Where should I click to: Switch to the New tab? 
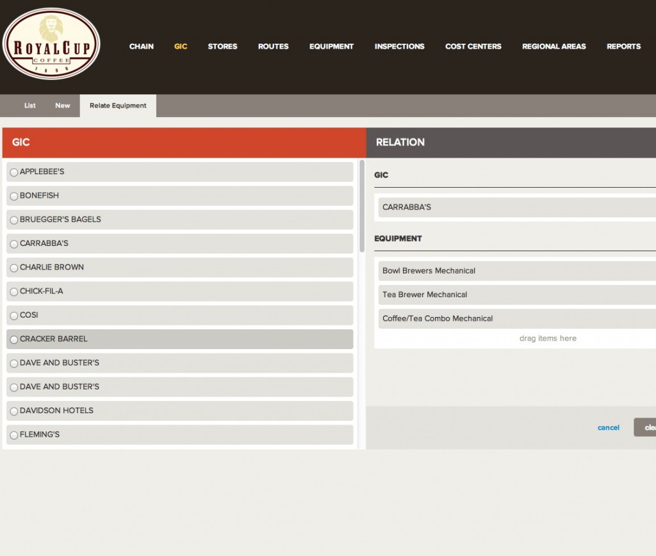[63, 106]
